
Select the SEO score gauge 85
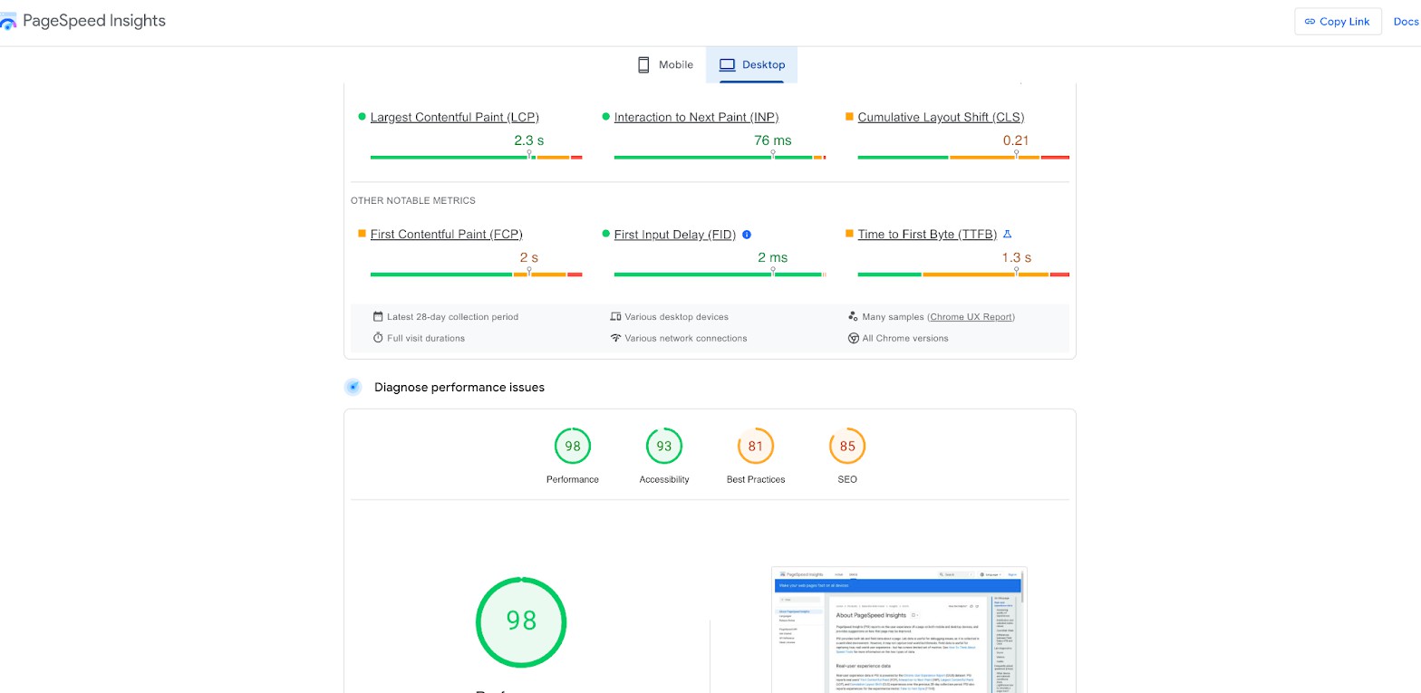point(847,446)
